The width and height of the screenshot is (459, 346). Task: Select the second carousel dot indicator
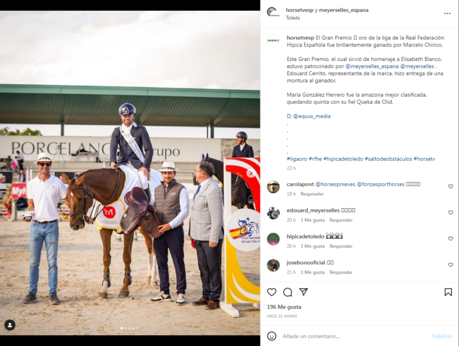tap(126, 328)
